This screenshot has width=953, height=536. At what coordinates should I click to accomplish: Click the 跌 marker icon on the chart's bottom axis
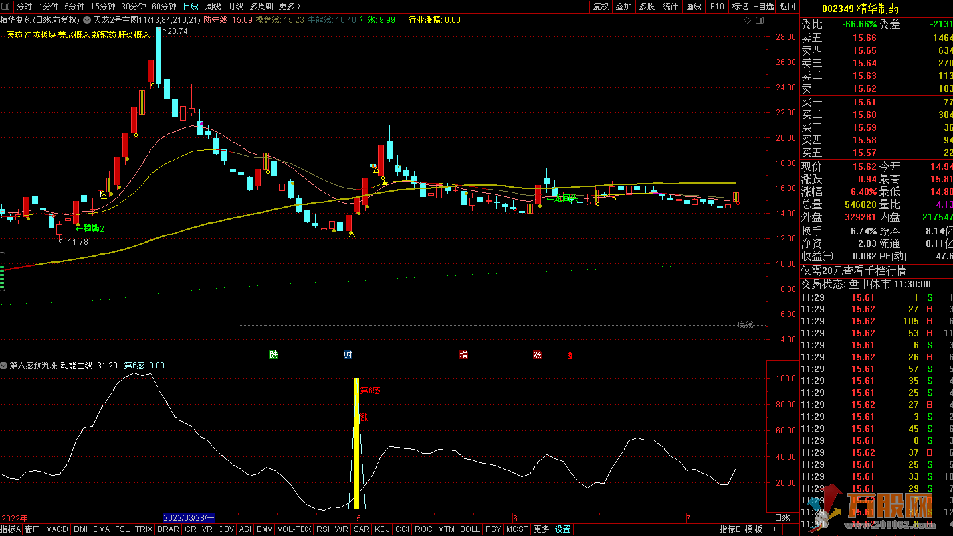pos(273,355)
